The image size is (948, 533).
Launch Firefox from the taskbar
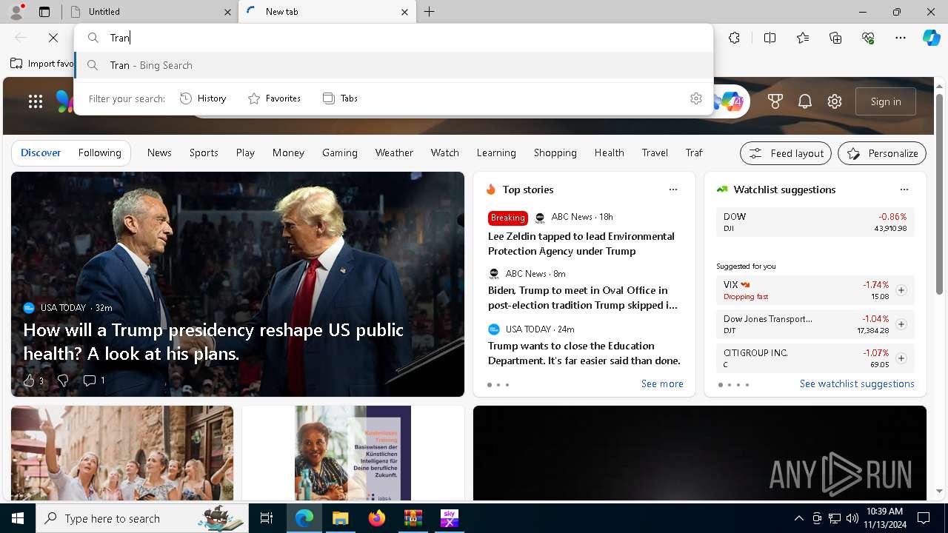pos(377,518)
